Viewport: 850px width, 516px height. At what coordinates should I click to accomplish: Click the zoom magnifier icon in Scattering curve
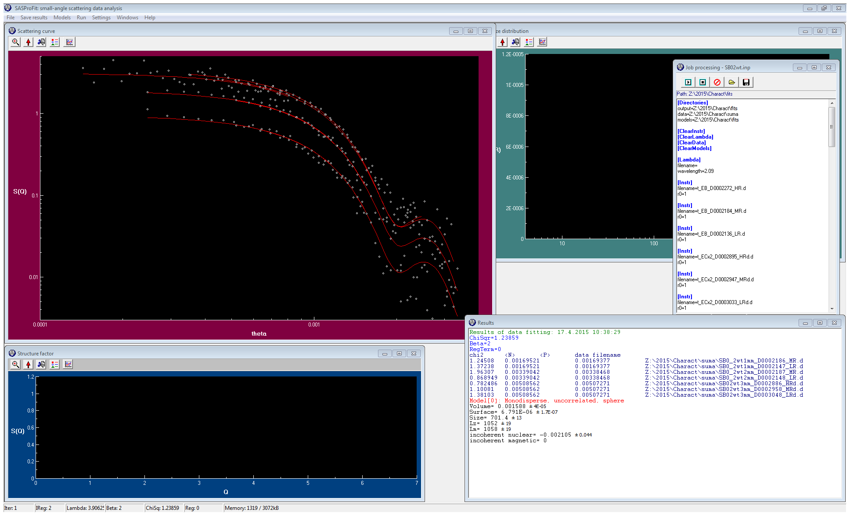tap(15, 42)
